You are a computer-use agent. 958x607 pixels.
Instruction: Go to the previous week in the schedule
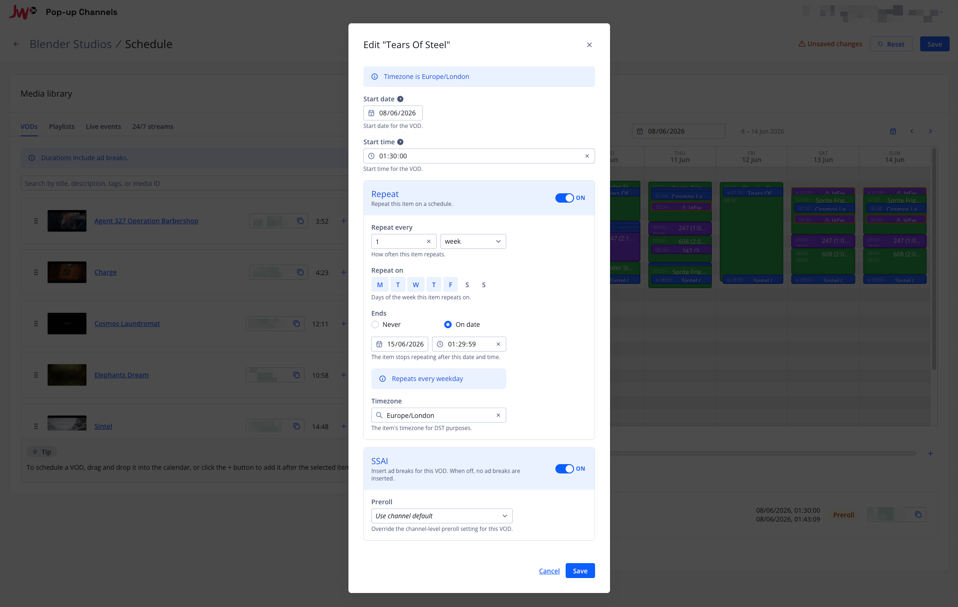(911, 131)
